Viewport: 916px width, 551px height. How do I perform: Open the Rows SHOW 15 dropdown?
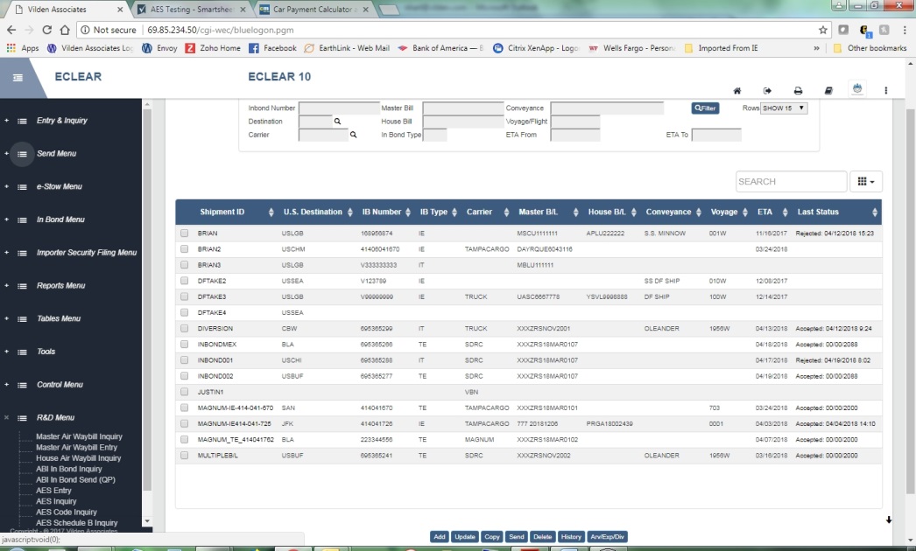click(784, 108)
